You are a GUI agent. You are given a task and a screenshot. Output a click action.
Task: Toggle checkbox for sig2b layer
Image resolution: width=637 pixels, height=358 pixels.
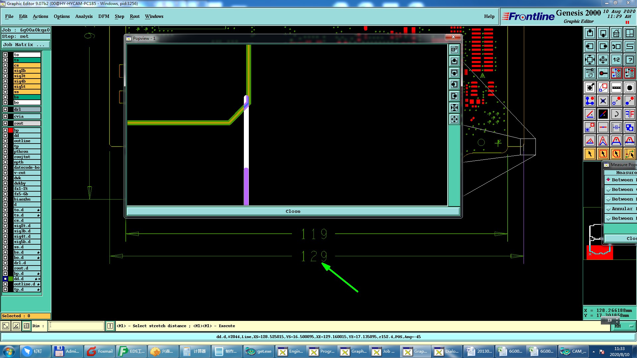5,71
